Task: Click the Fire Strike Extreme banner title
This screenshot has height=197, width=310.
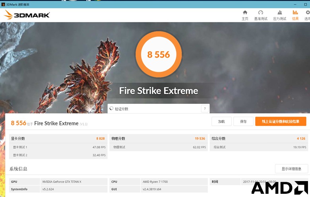Action: (159, 91)
